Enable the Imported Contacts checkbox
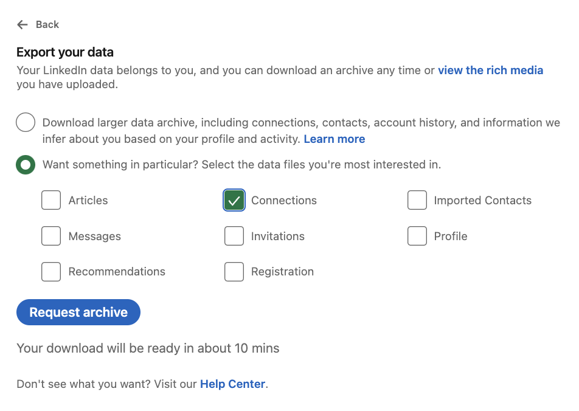The height and width of the screenshot is (411, 579). point(417,200)
